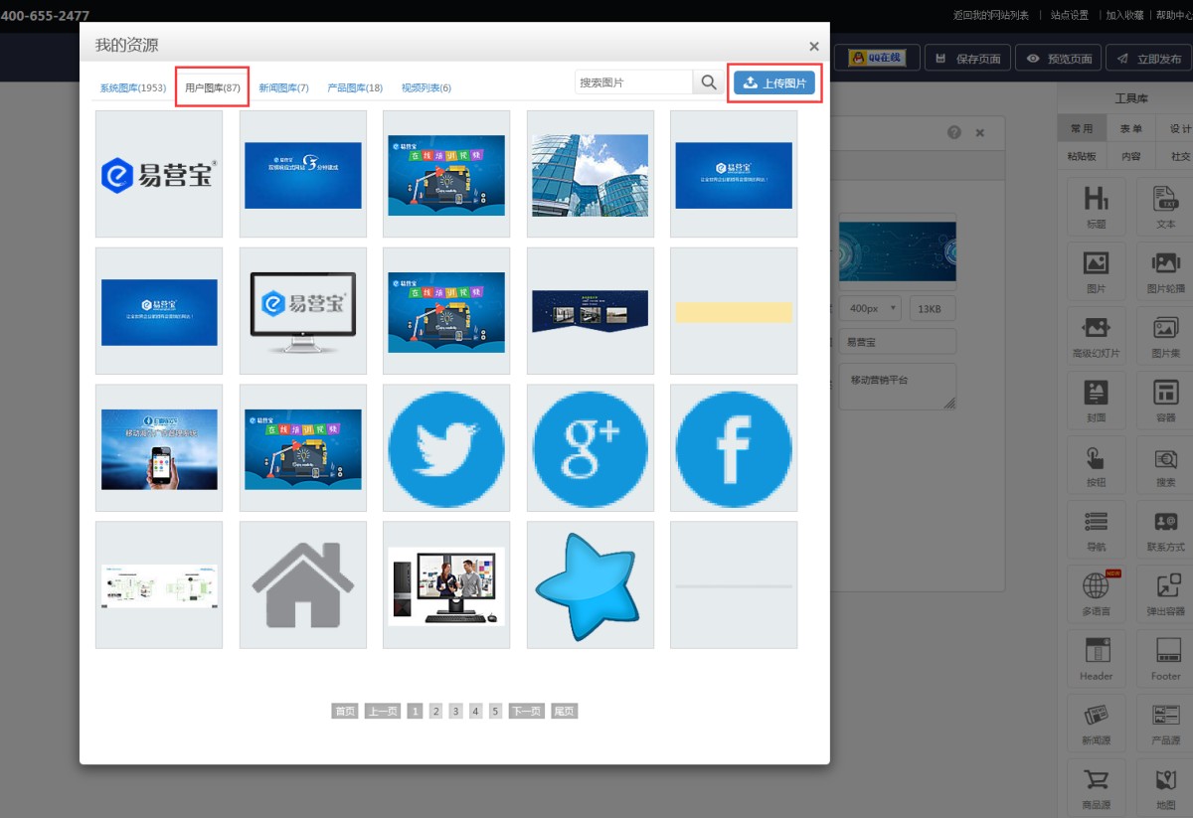Viewport: 1193px width, 818px height.
Task: Select the Twitter bird icon thumbnail
Action: point(446,448)
